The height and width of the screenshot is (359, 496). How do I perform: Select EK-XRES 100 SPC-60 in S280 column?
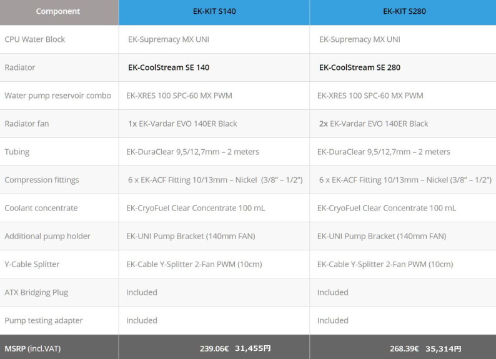(370, 96)
